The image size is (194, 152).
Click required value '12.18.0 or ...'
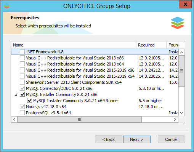click(151, 107)
